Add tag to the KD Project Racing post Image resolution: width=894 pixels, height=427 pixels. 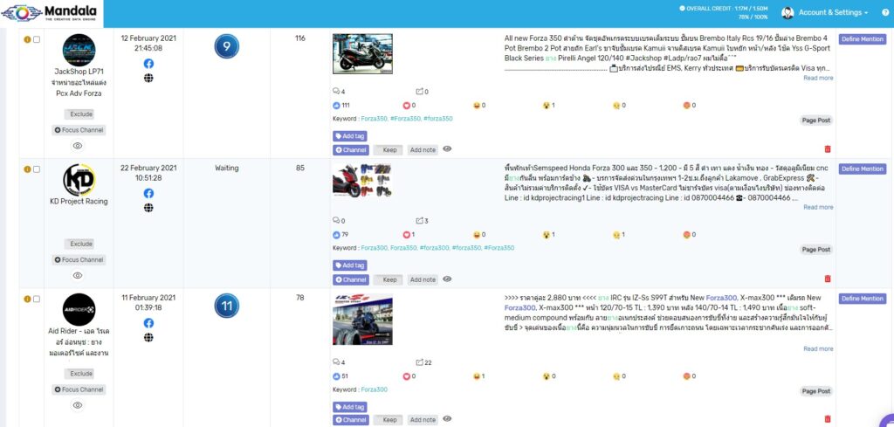coord(349,265)
